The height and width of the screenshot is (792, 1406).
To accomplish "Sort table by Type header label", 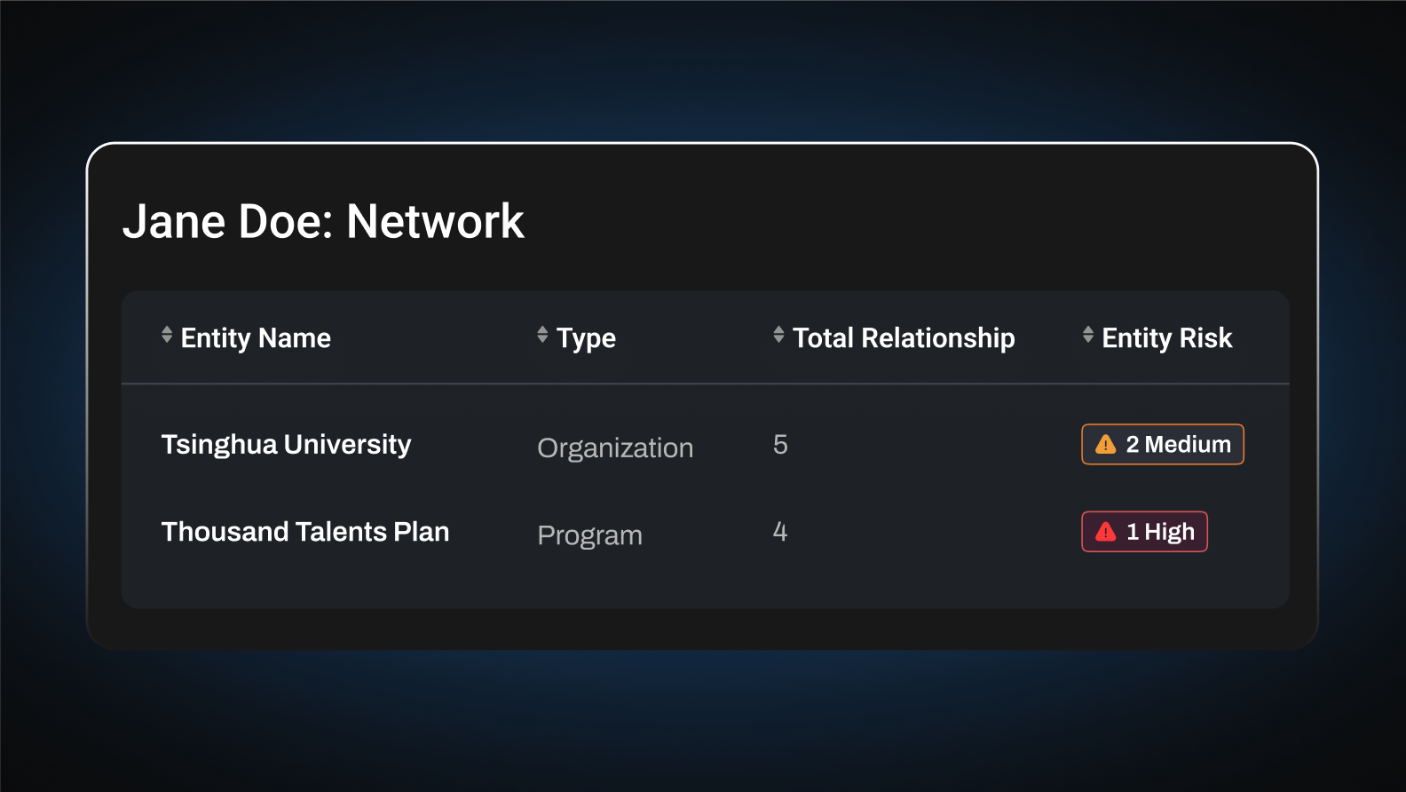I will (x=586, y=338).
